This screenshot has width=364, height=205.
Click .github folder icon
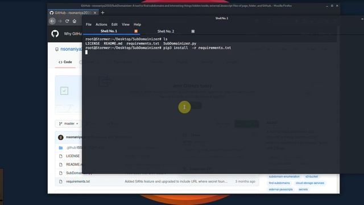tap(61, 148)
